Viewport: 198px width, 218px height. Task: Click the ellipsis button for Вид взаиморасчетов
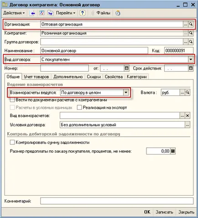click(x=182, y=116)
